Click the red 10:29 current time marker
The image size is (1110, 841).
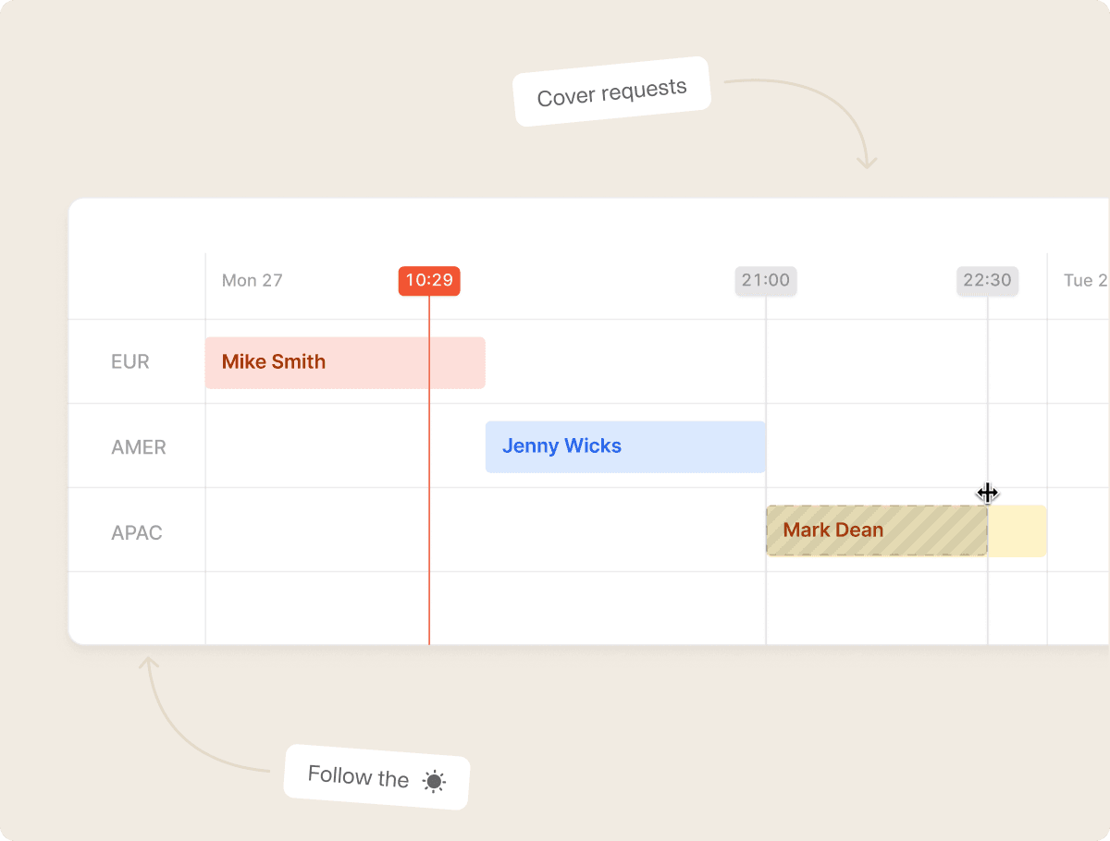429,281
